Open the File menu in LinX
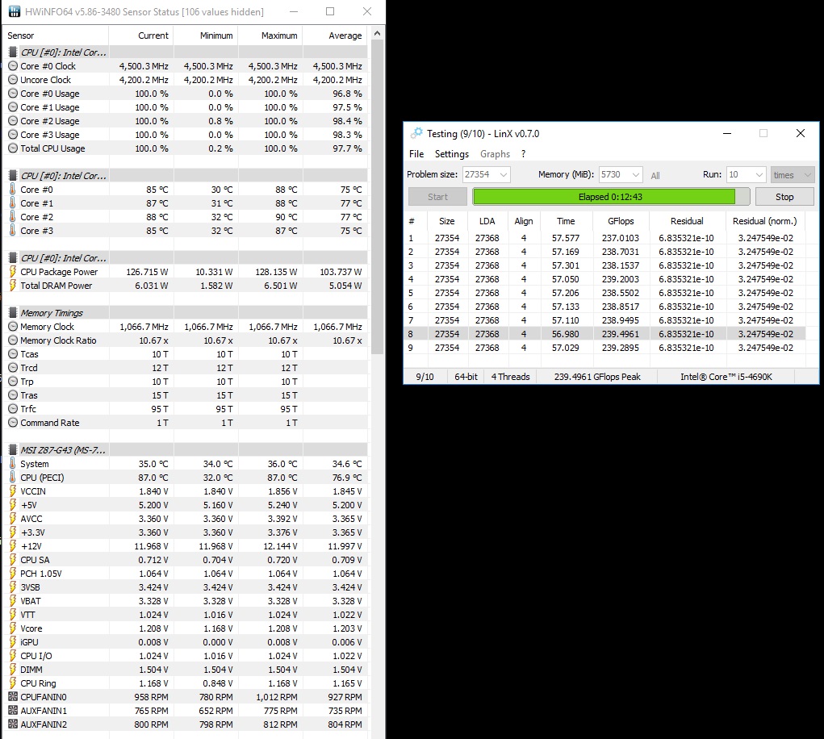 point(416,154)
